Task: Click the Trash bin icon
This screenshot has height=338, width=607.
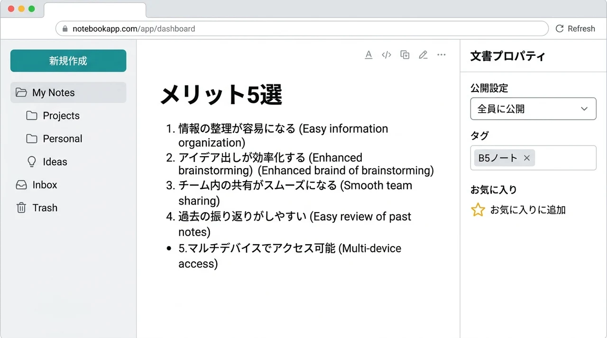Action: [21, 208]
